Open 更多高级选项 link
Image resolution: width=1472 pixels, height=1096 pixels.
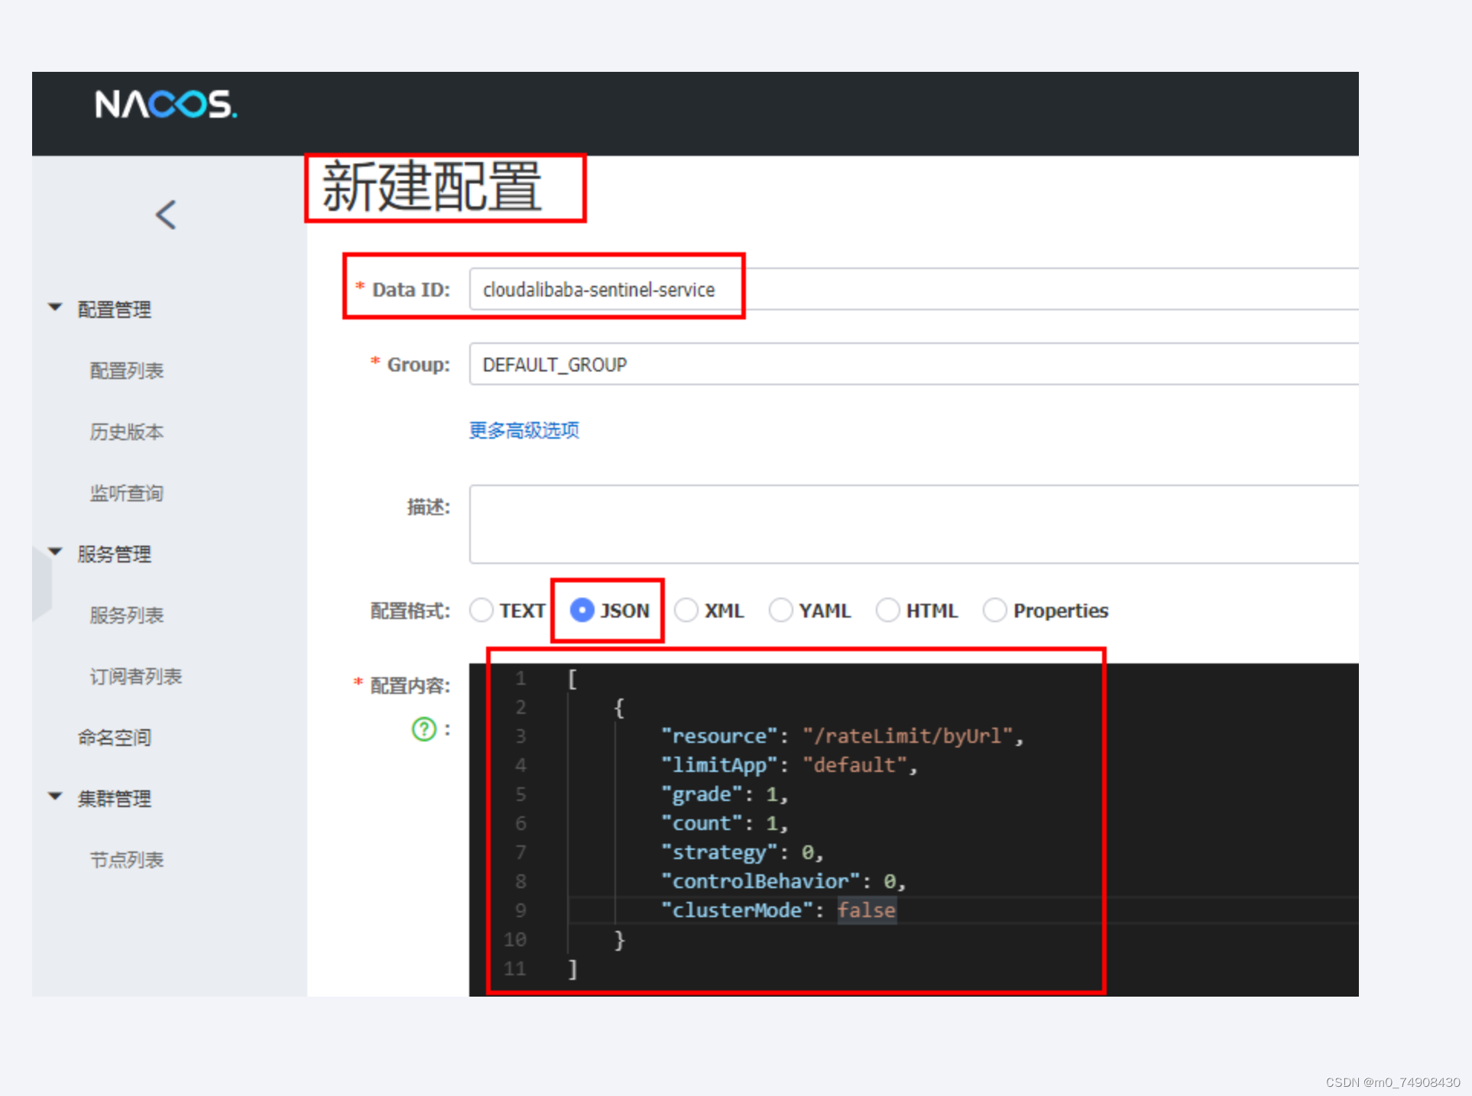[x=524, y=430]
